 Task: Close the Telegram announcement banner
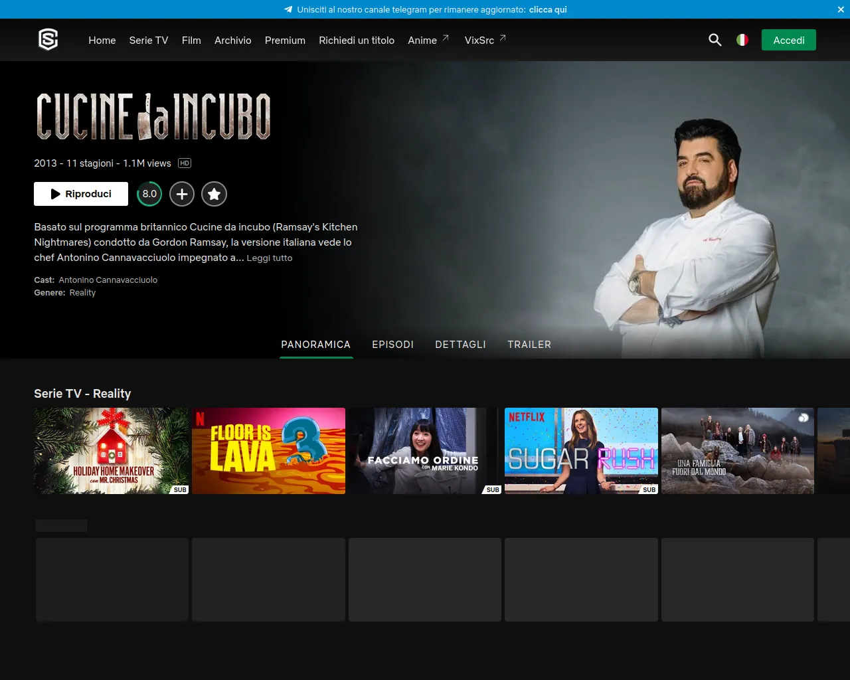click(841, 9)
